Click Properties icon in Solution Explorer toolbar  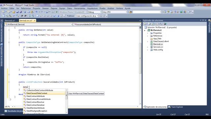[x=145, y=24]
